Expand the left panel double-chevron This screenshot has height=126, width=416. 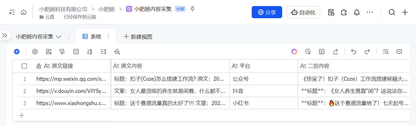pos(5,35)
